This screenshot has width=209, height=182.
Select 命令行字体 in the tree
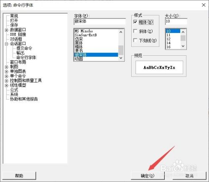pyautogui.click(x=26, y=57)
